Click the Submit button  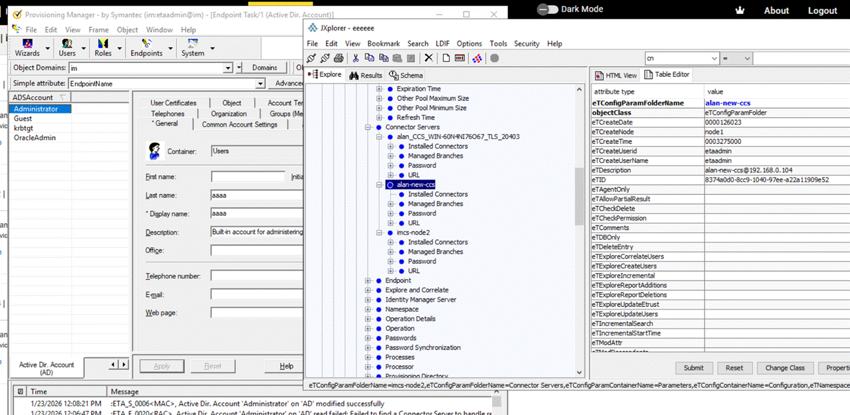(694, 368)
